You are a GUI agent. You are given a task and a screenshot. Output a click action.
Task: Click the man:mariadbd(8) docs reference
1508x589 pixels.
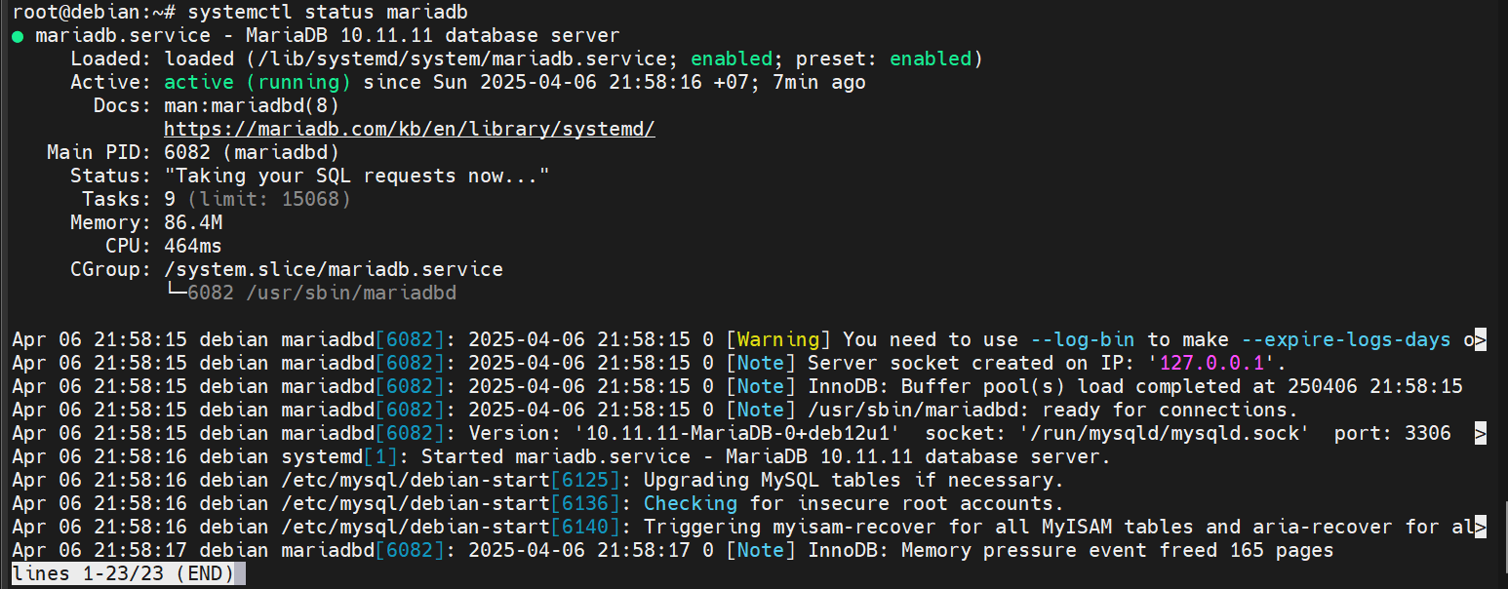(x=251, y=105)
